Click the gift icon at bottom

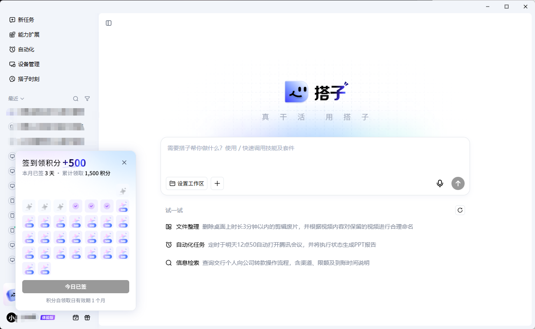pos(87,317)
